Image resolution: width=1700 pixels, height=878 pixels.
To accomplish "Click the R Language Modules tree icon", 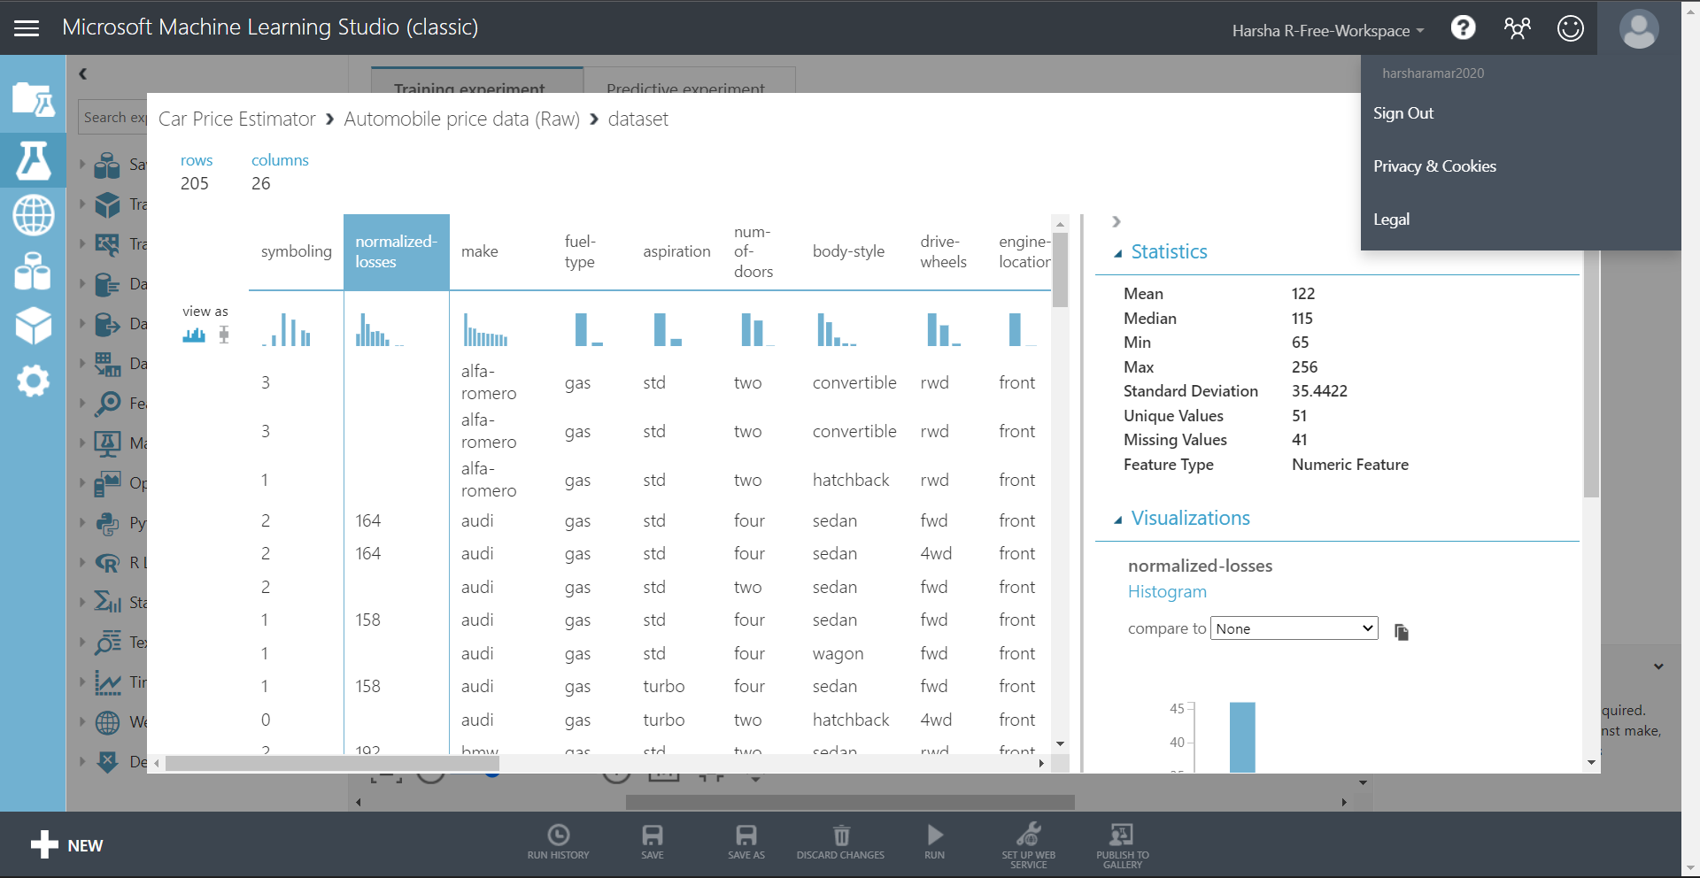I will [x=107, y=563].
